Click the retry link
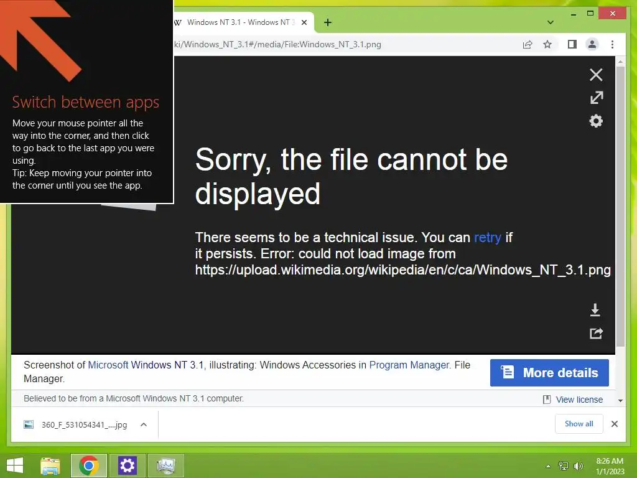This screenshot has height=478, width=637. 487,237
